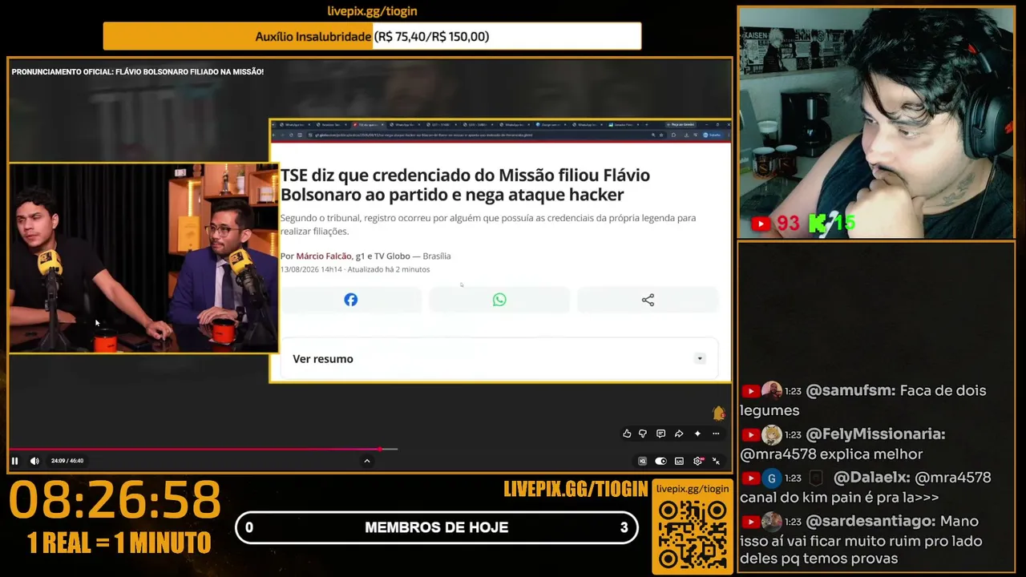Click the quality badge icon left of autoplay
The image size is (1026, 577).
point(642,461)
